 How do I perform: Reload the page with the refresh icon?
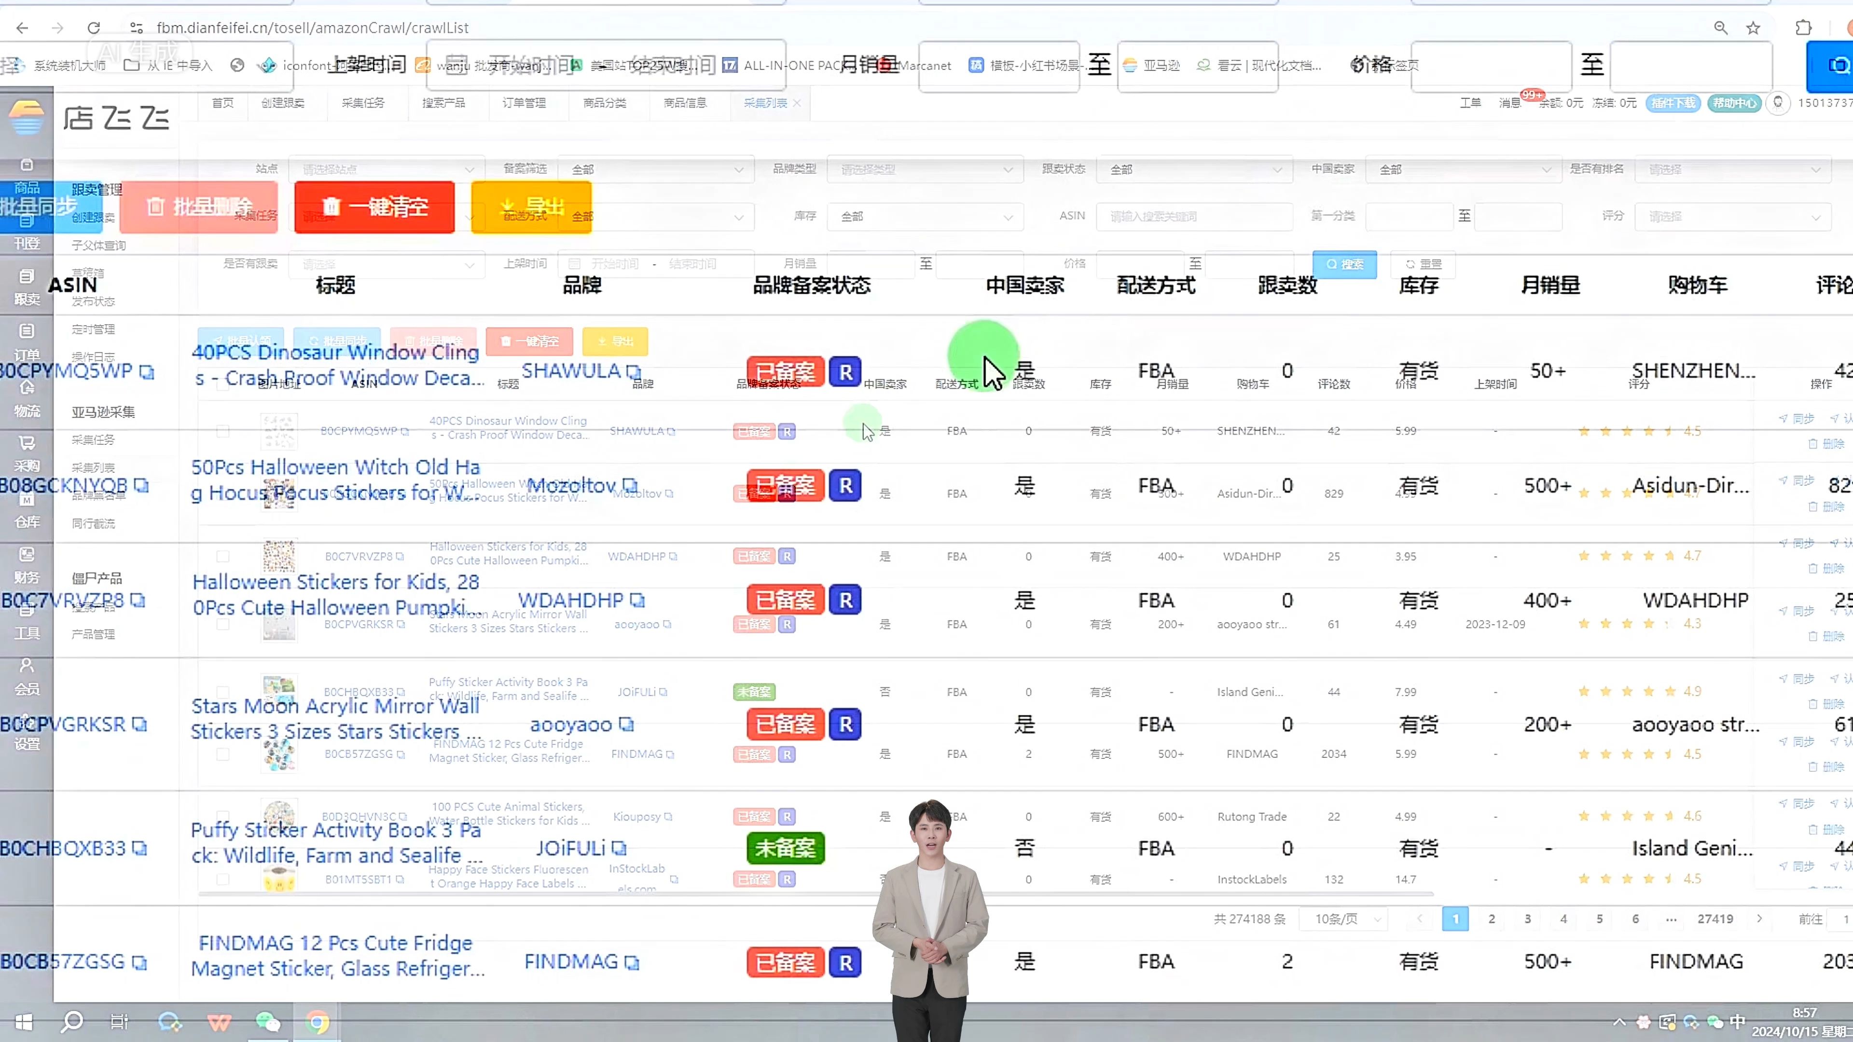pos(94,28)
